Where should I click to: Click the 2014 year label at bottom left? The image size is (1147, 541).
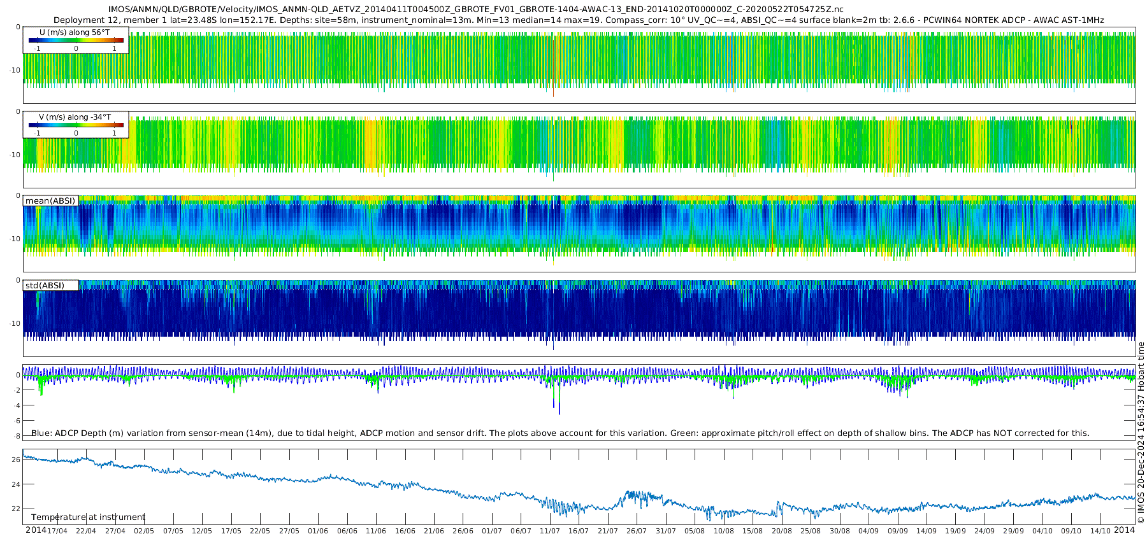[36, 530]
